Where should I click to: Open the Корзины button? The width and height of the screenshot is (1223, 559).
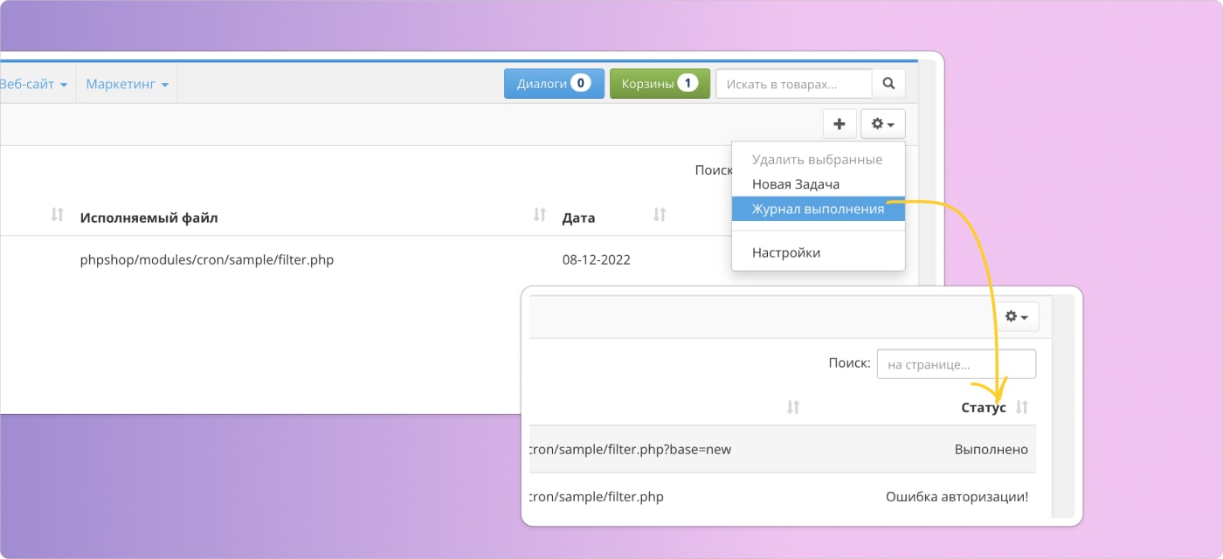[x=659, y=84]
